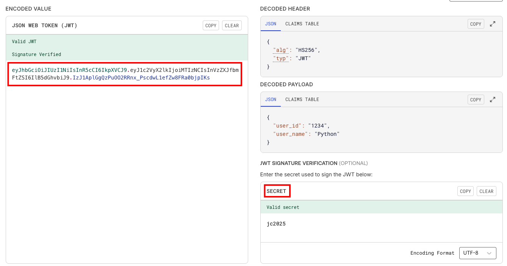Click the blue signature segment of the token
Image resolution: width=507 pixels, height=266 pixels.
point(141,78)
